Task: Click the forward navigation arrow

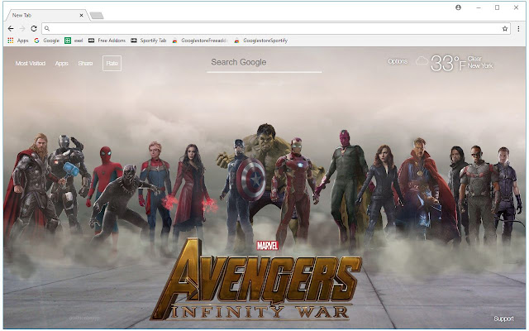Action: [22, 29]
